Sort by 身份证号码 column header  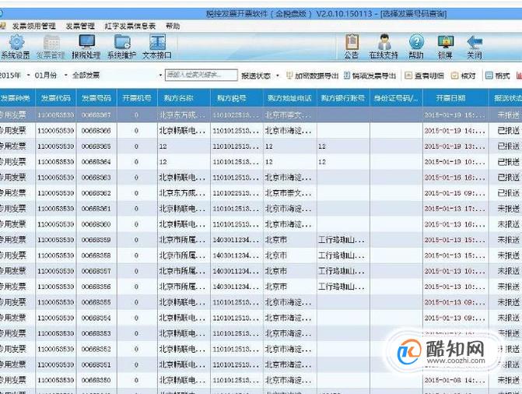click(x=396, y=98)
